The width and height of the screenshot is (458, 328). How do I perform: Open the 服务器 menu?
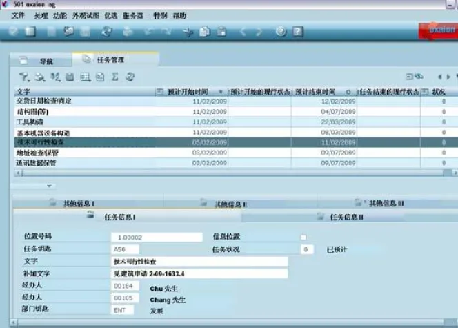click(x=132, y=15)
